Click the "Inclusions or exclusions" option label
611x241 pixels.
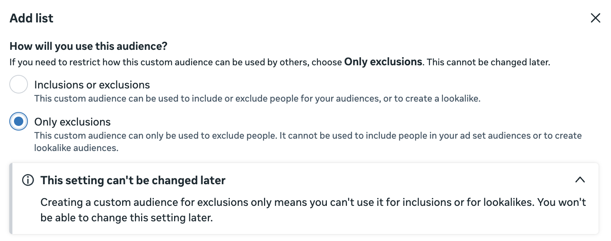(x=92, y=85)
